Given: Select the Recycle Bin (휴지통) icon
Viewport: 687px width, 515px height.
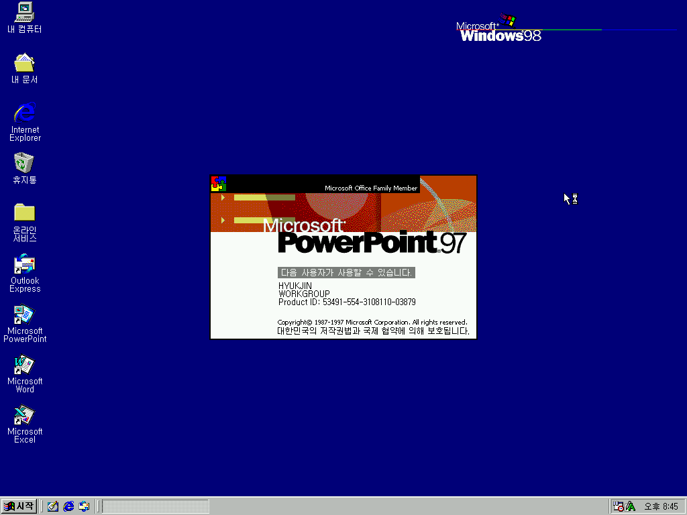Looking at the screenshot, I should coord(25,168).
